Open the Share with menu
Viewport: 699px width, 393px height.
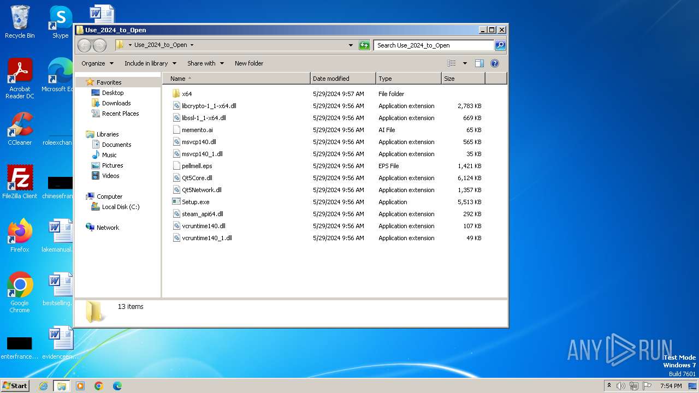[205, 63]
